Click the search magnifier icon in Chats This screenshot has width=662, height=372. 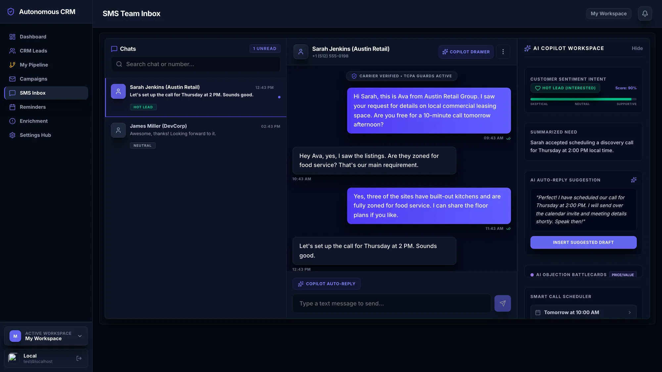[119, 64]
